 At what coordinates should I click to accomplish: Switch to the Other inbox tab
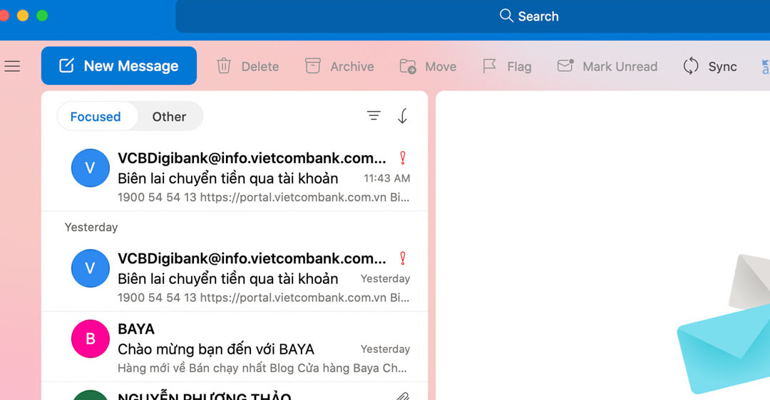point(169,117)
